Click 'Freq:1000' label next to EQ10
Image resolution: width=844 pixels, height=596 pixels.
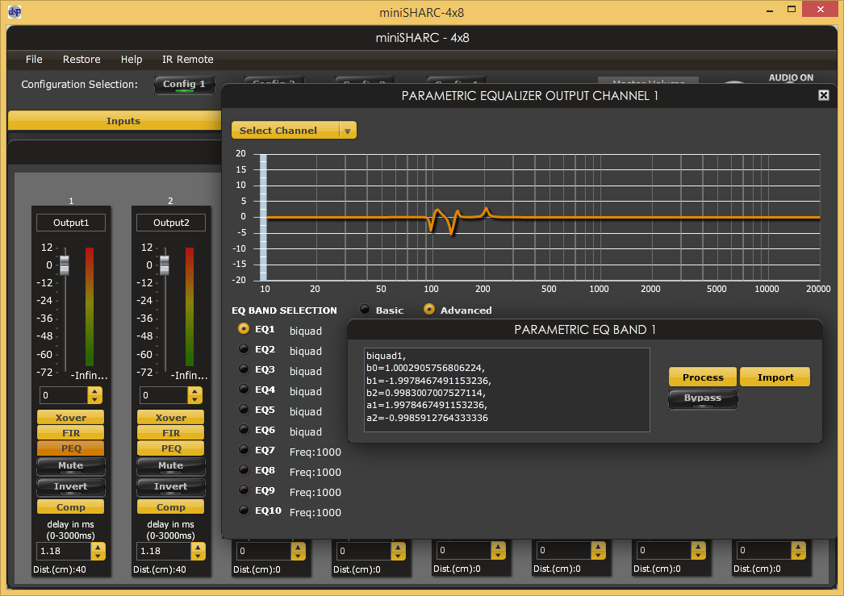(x=315, y=512)
